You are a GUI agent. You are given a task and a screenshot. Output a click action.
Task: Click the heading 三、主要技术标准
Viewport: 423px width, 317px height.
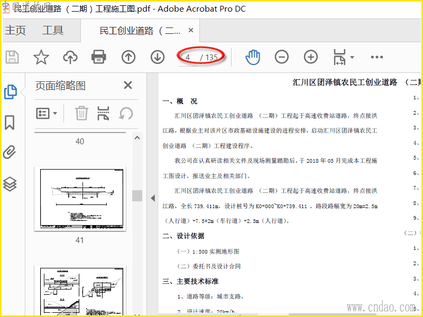pyautogui.click(x=190, y=282)
